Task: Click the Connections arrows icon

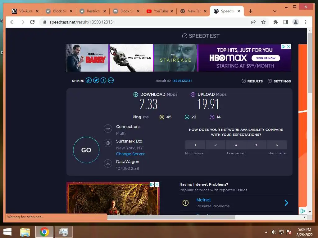Action: (108, 128)
